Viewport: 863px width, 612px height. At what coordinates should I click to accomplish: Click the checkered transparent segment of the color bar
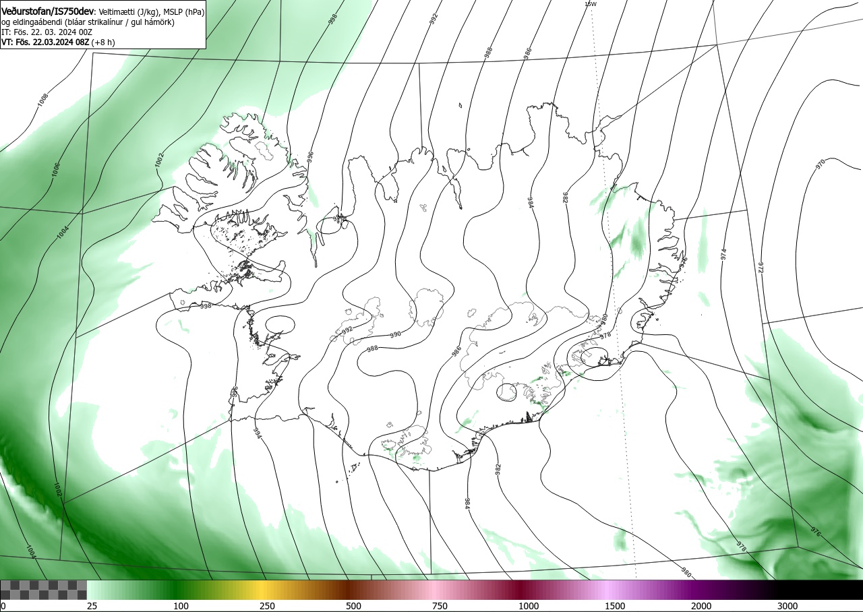(x=43, y=590)
